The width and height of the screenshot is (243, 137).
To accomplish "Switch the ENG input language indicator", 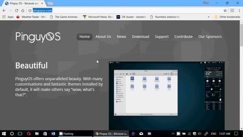I will (x=213, y=134).
